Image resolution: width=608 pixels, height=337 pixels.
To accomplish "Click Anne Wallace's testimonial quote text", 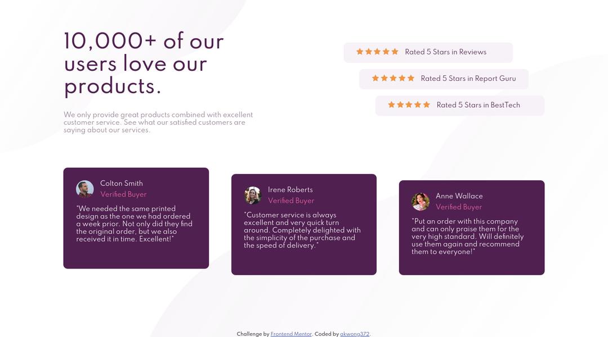I will coord(467,236).
